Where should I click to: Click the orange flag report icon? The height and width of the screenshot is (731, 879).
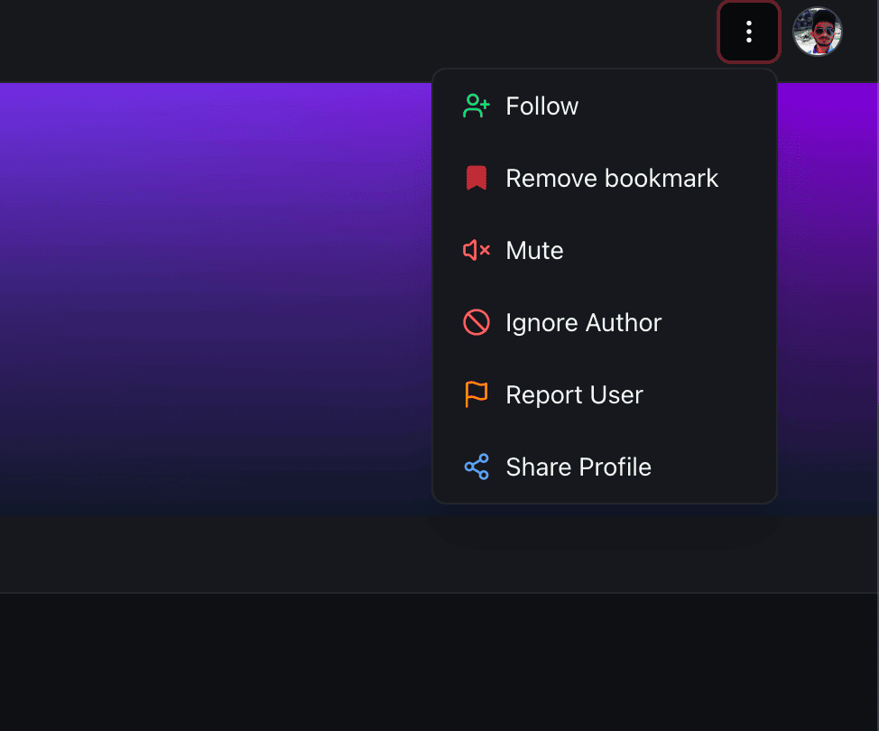pyautogui.click(x=477, y=394)
